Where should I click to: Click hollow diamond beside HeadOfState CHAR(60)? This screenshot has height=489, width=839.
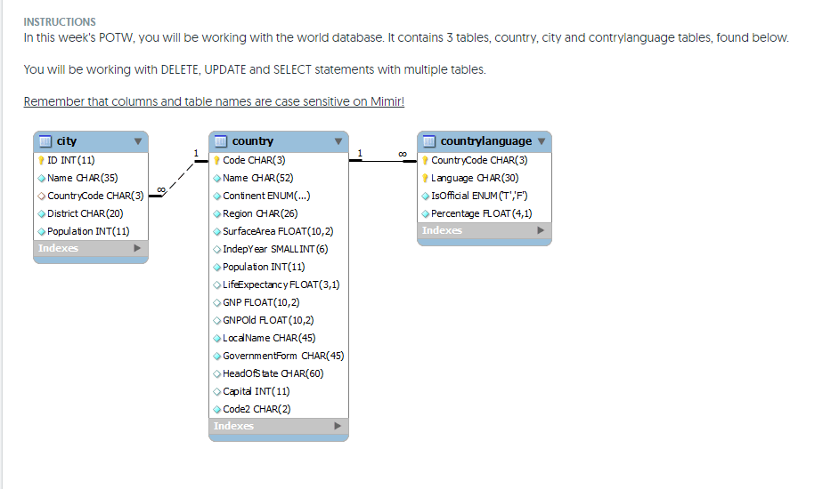[216, 373]
